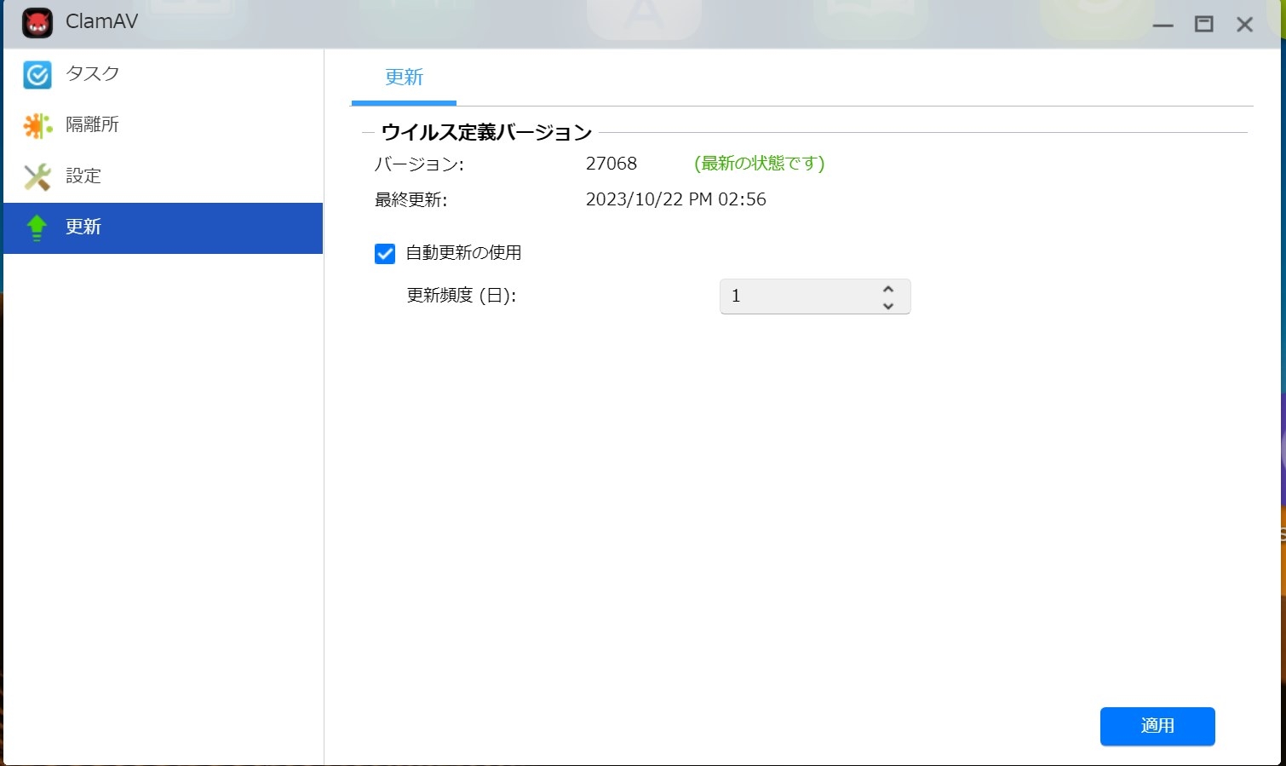The width and height of the screenshot is (1286, 766).
Task: Click the ClamAV logo in the title bar
Action: (x=37, y=23)
